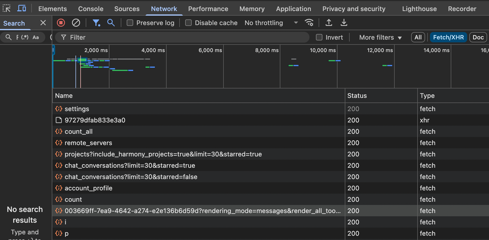
Task: Click the timeline overview left handle
Action: coord(53,50)
